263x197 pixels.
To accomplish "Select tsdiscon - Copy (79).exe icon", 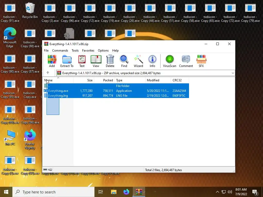I will point(250,13).
